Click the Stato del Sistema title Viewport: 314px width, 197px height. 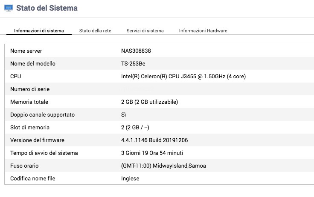pyautogui.click(x=47, y=8)
